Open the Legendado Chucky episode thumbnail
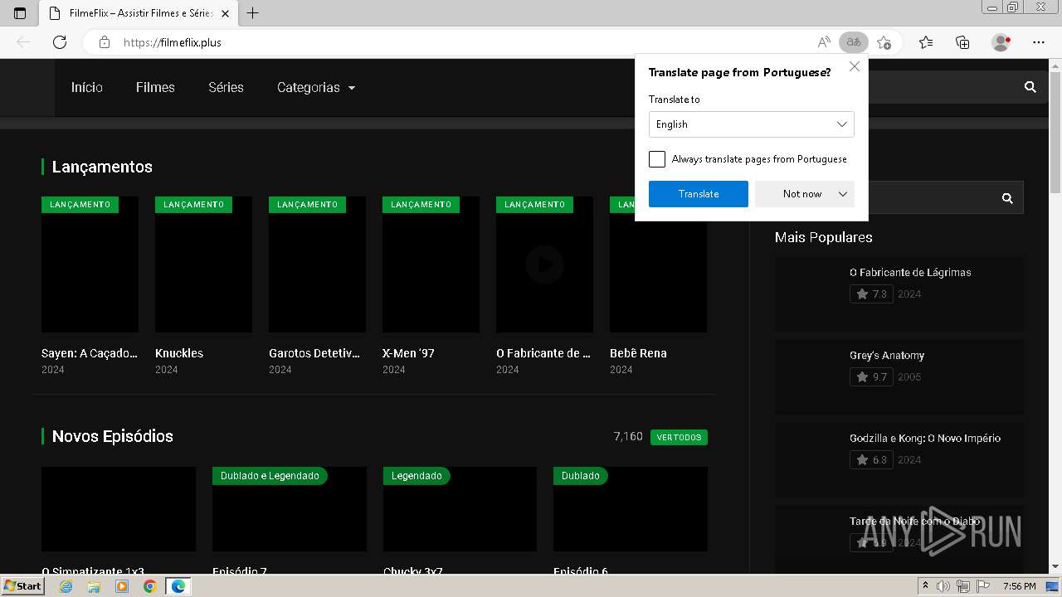Viewport: 1062px width, 597px height. (x=460, y=509)
